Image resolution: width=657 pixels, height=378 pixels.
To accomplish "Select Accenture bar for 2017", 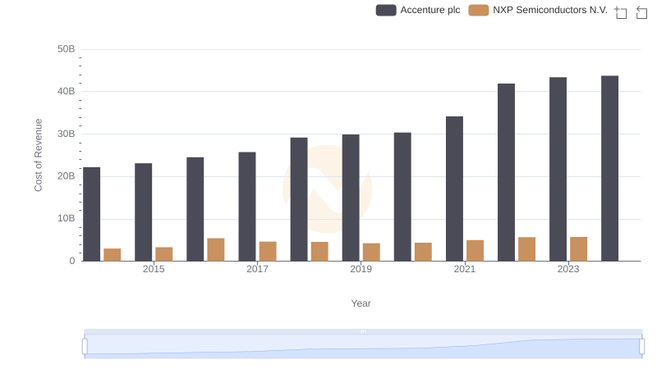I will click(247, 207).
